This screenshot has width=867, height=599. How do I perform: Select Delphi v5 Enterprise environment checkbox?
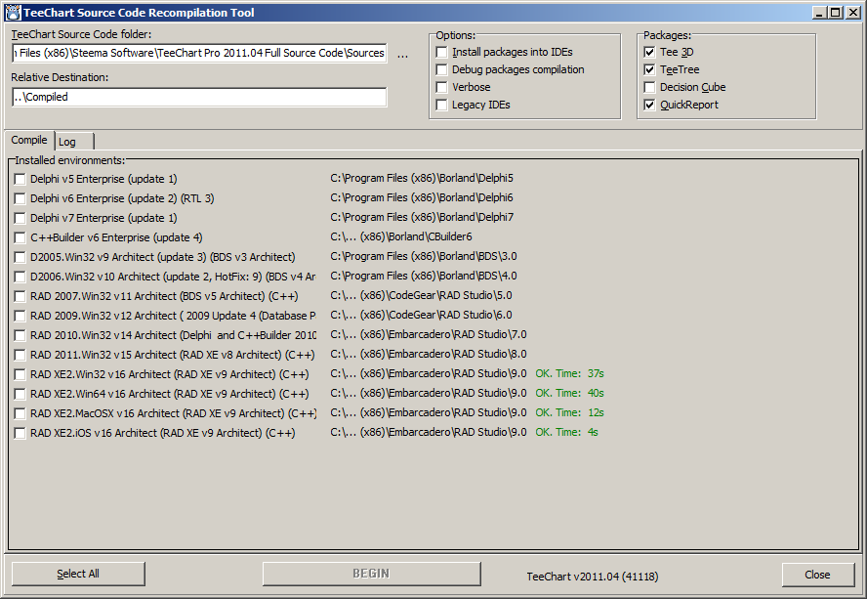[20, 180]
